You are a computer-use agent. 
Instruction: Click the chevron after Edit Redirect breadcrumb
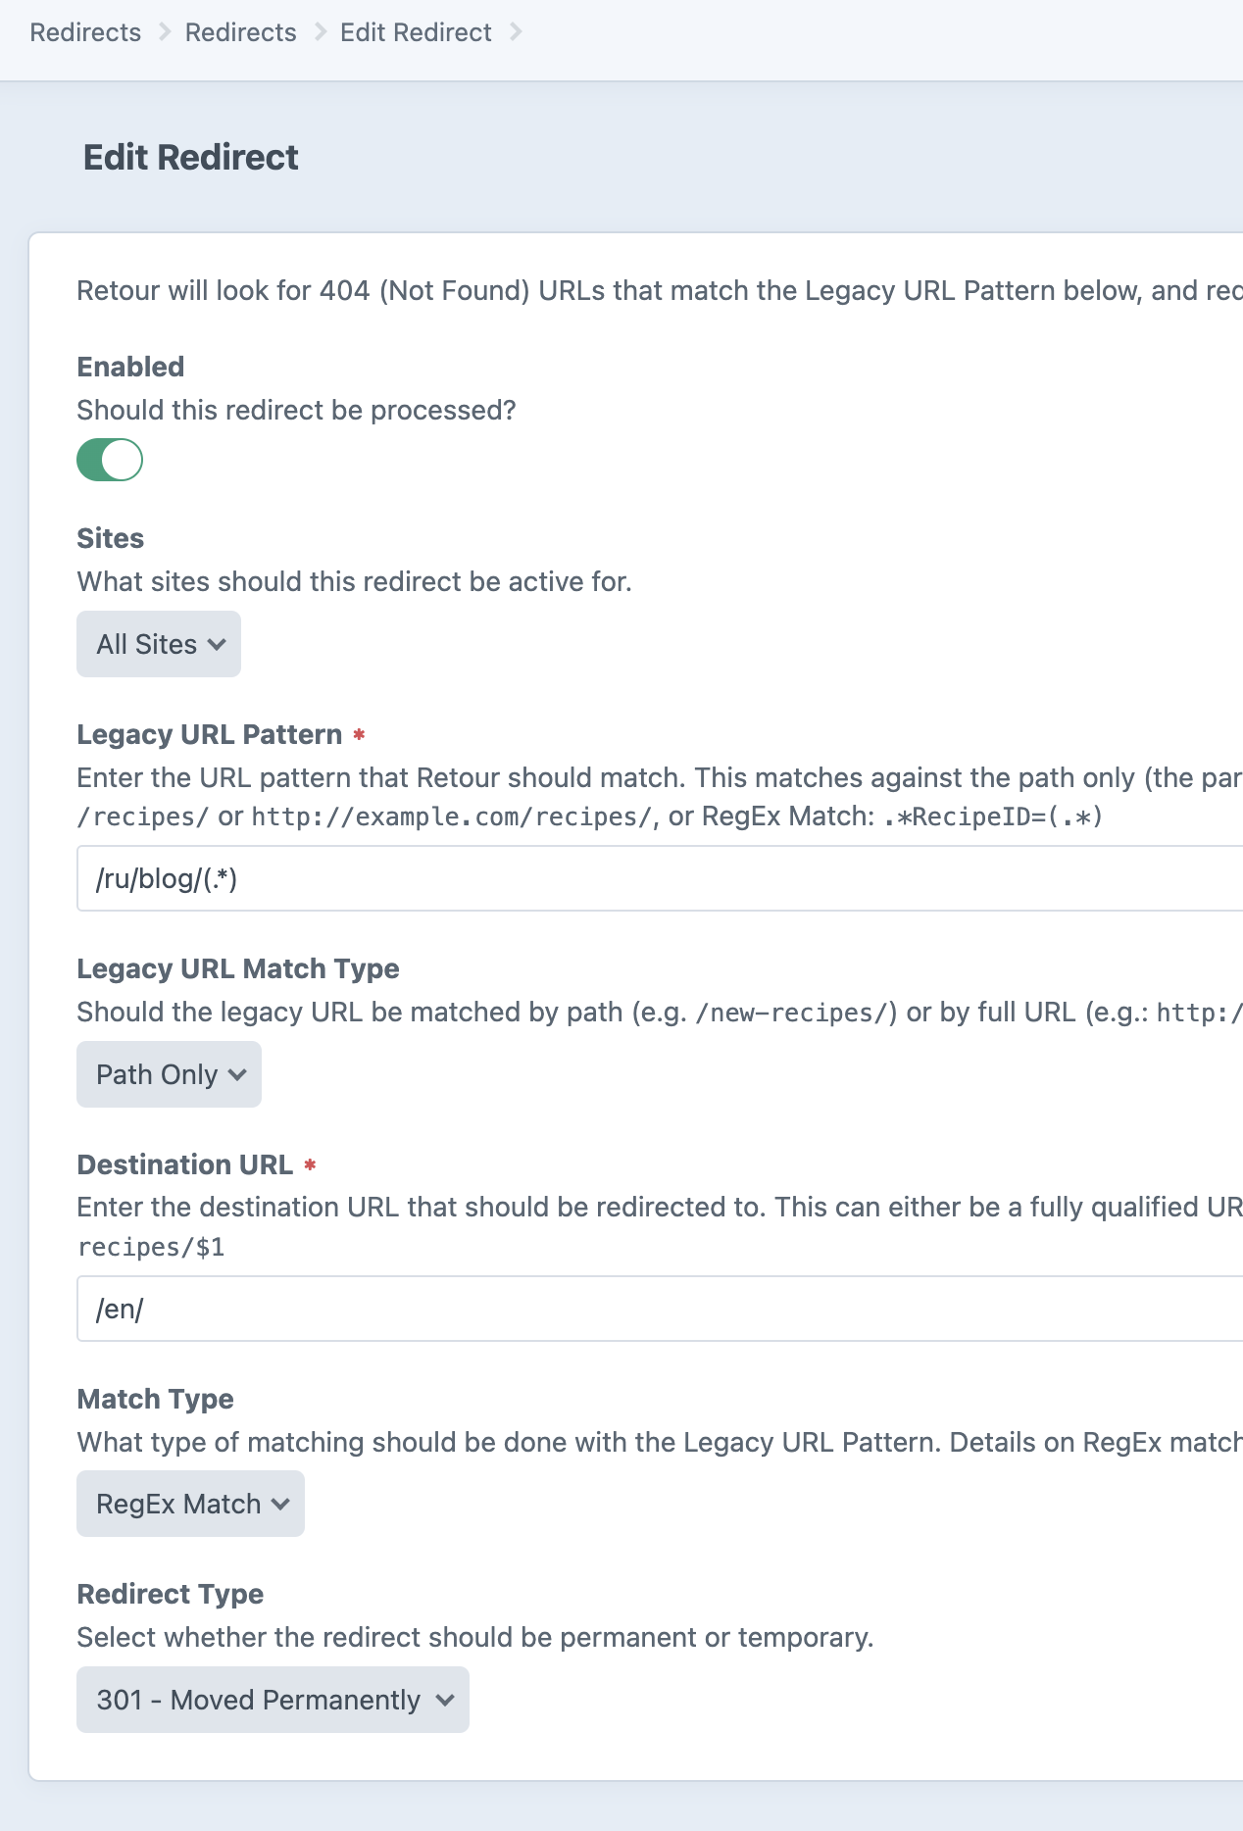518,32
